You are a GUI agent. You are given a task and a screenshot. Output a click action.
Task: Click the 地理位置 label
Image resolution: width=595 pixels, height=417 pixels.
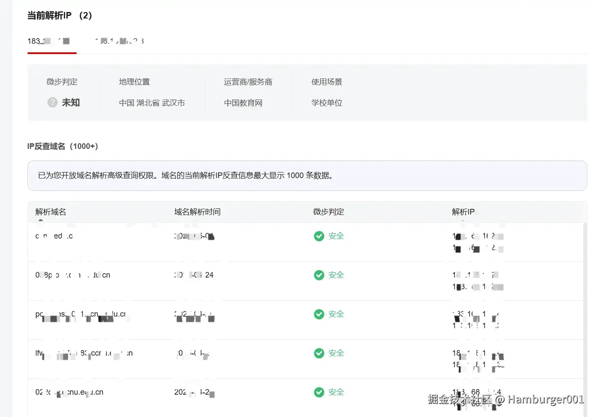coord(134,82)
